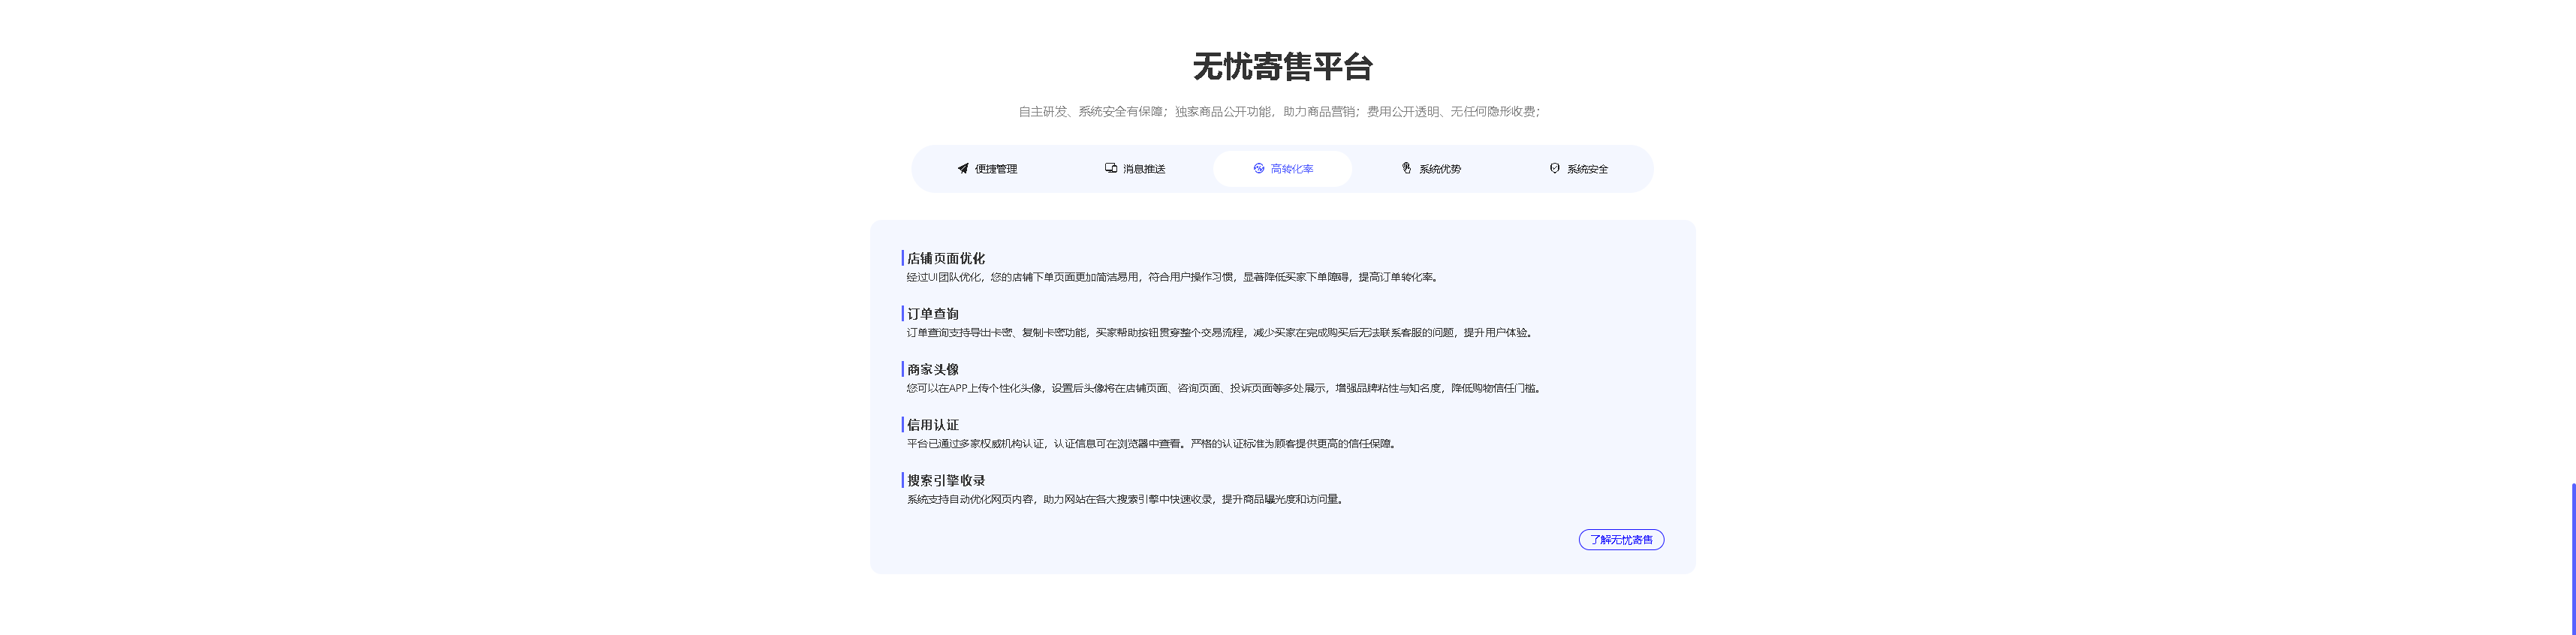Click the 无忧寄售平台 main title
The image size is (2576, 635).
click(1282, 67)
